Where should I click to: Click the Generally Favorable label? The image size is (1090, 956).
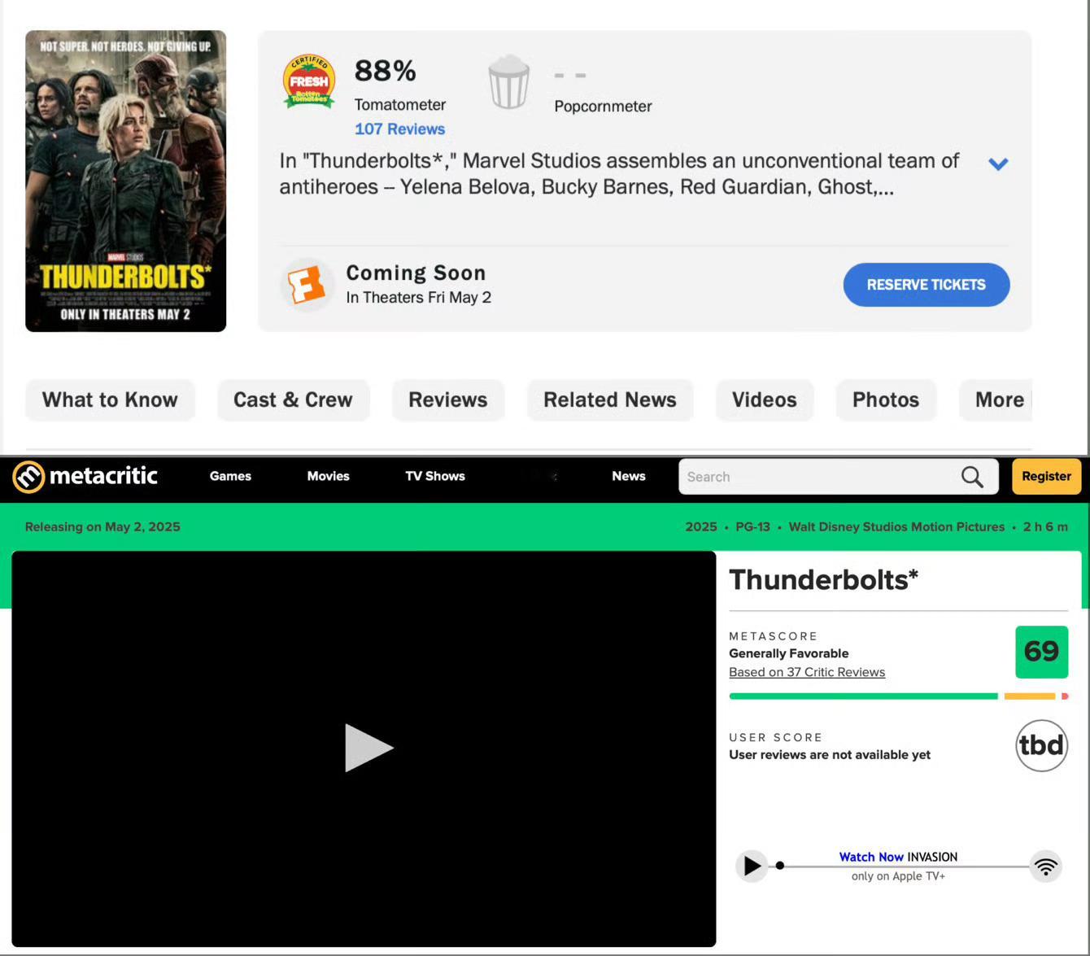(x=789, y=653)
